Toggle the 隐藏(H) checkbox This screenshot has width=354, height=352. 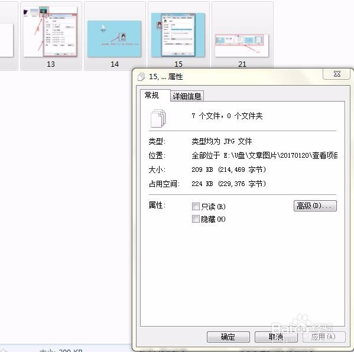pos(196,219)
